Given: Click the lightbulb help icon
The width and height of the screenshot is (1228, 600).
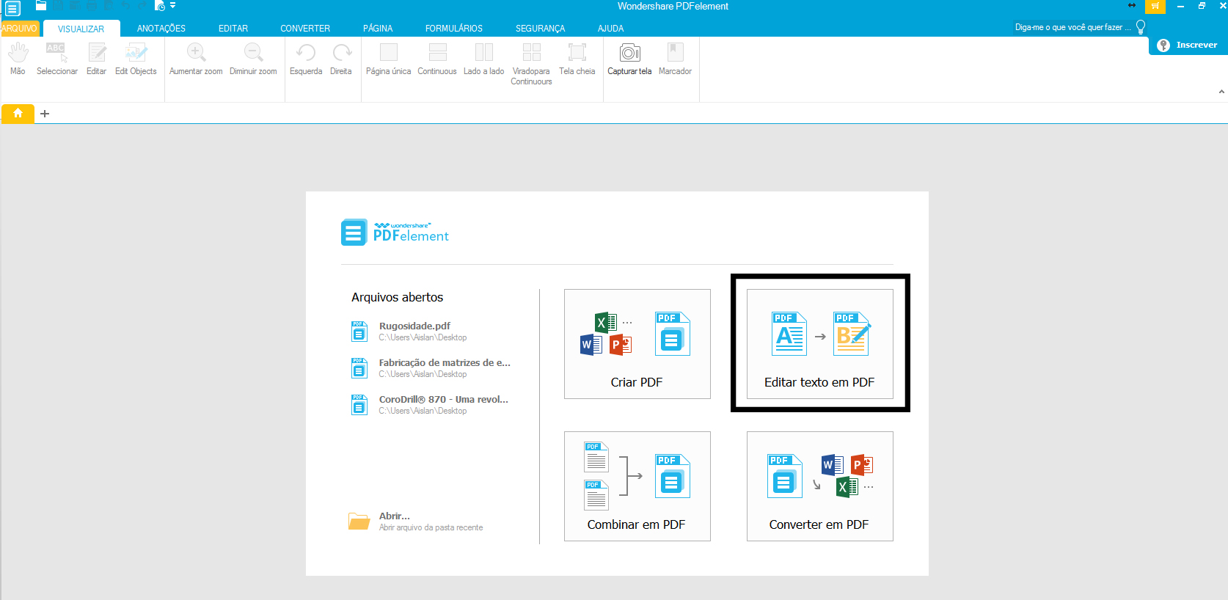Looking at the screenshot, I should tap(1141, 27).
